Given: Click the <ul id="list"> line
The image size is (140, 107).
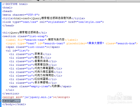Looking at the screenshot, I should (x=18, y=51).
